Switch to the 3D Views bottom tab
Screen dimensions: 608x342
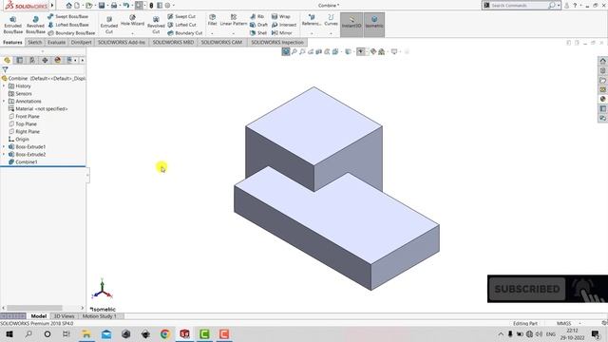click(65, 316)
